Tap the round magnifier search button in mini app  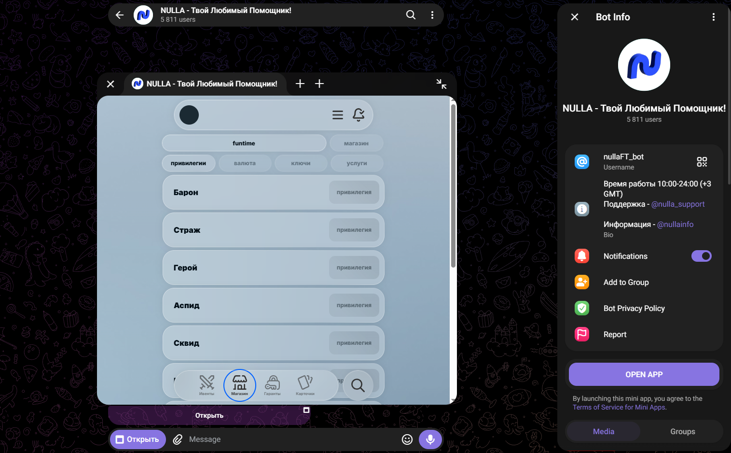(x=358, y=385)
